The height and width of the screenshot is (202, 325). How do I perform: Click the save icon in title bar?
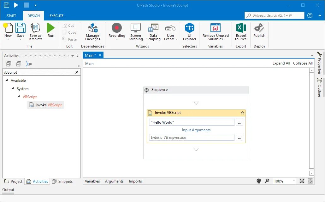(7, 5)
